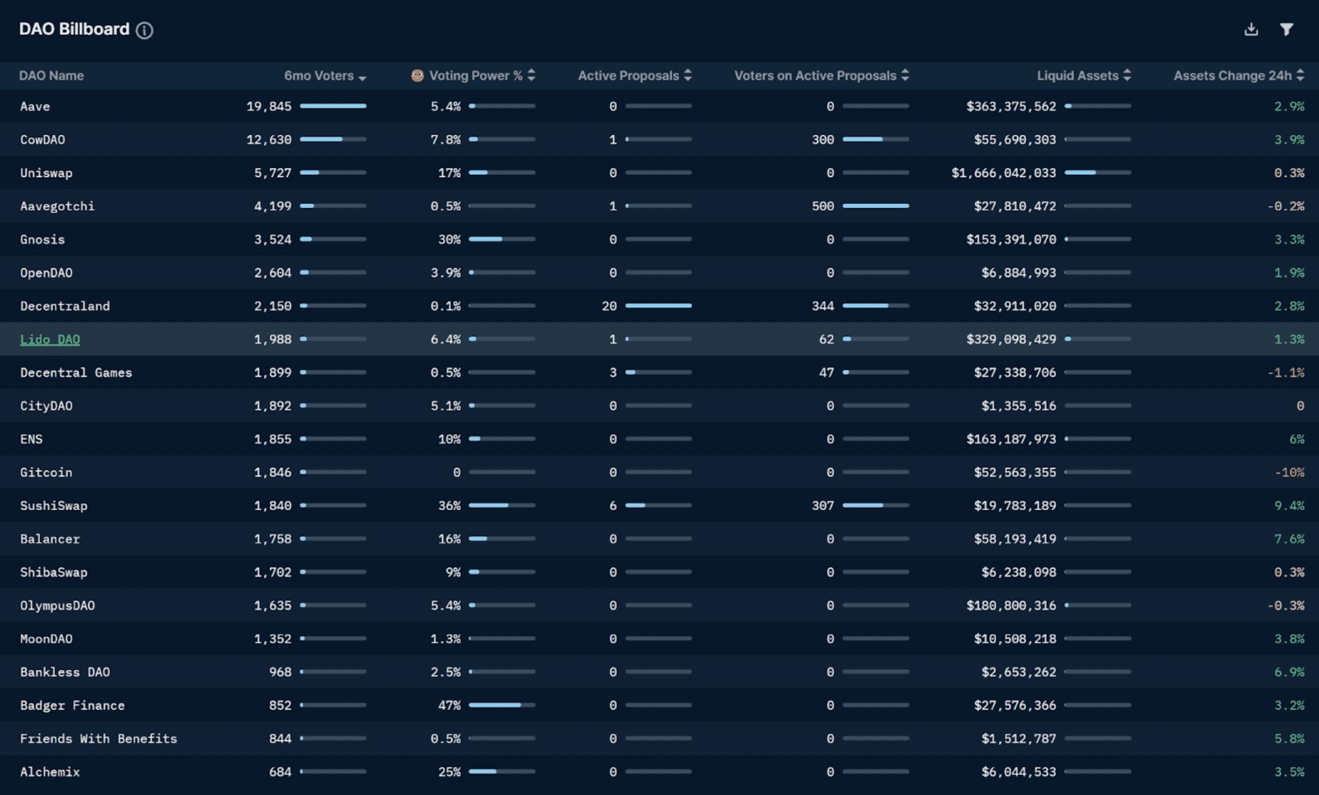The width and height of the screenshot is (1319, 795).
Task: Click the Uniswap row name
Action: (x=46, y=173)
